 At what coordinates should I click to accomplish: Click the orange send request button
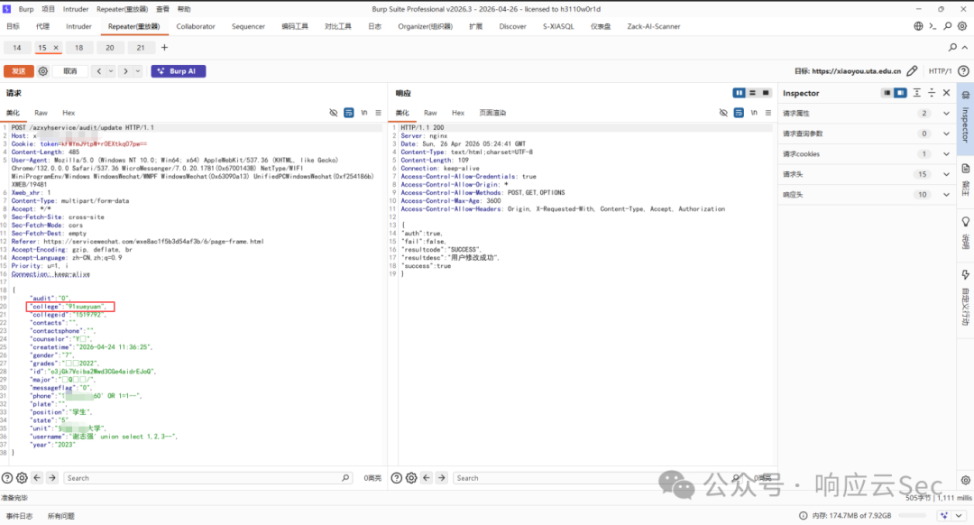pos(19,71)
